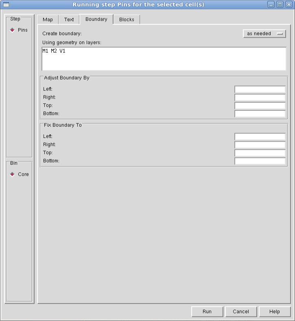Focus Fix Boundary To Right field
Image resolution: width=295 pixels, height=321 pixels.
click(x=260, y=145)
